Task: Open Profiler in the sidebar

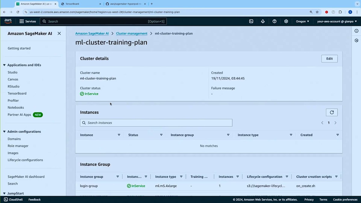Action: [13, 100]
